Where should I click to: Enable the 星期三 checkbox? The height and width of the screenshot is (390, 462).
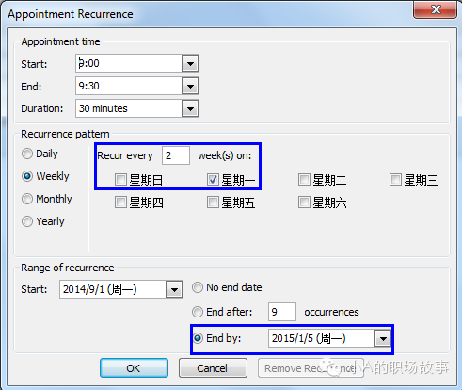(395, 180)
